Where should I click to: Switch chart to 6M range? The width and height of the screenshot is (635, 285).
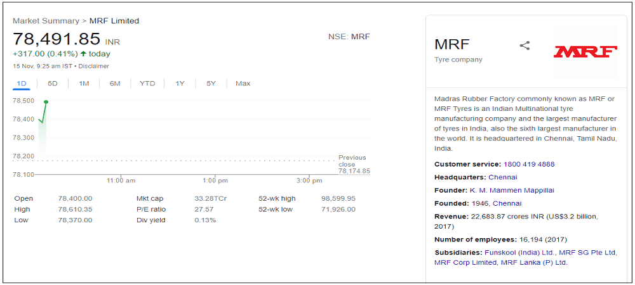[x=115, y=84]
